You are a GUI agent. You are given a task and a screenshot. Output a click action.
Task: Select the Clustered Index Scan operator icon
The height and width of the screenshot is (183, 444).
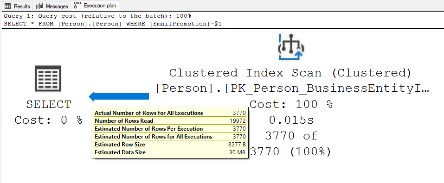[x=291, y=47]
